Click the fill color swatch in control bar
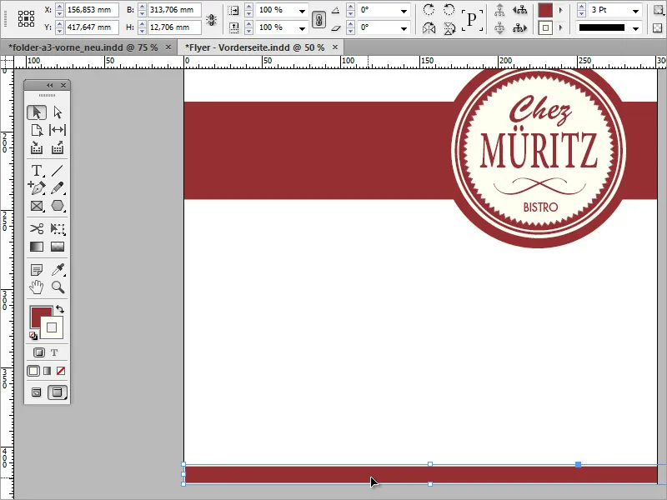The image size is (667, 500). pyautogui.click(x=545, y=10)
